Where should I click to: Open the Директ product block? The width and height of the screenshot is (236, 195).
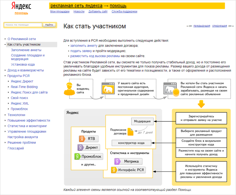point(89,148)
